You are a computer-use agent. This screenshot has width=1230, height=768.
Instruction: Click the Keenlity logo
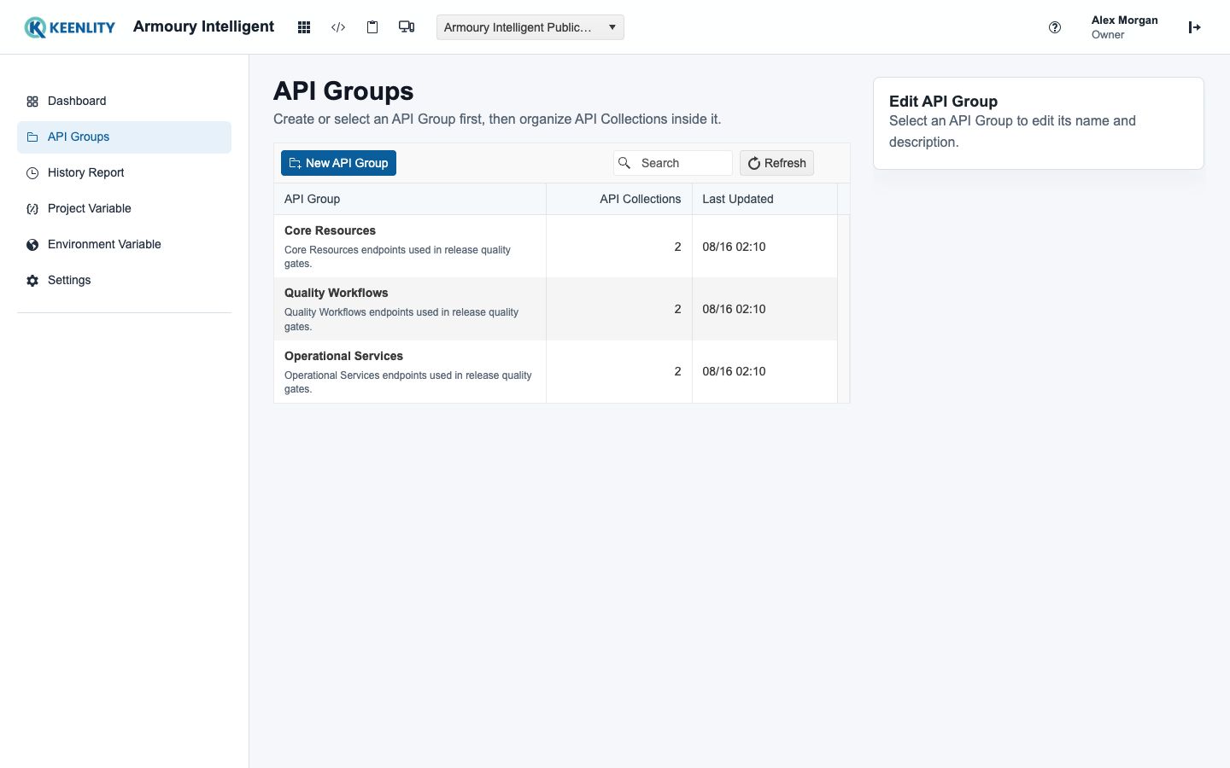pyautogui.click(x=70, y=27)
